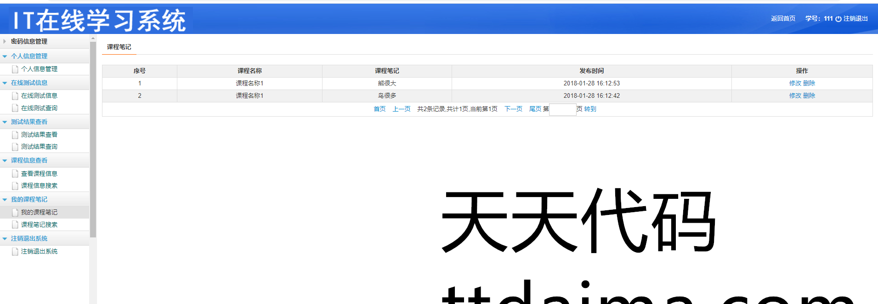Open 课程信息搜索 in the sidebar
Screen dimensions: 878x304
tap(39, 186)
